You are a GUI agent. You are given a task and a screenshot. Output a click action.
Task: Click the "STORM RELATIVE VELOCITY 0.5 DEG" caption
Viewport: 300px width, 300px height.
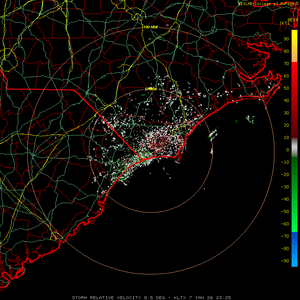[118, 298]
